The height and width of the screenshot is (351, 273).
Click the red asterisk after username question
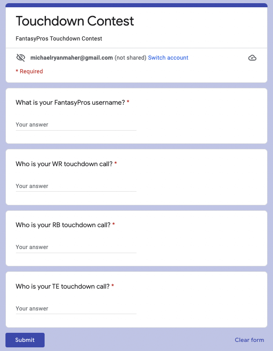[128, 102]
